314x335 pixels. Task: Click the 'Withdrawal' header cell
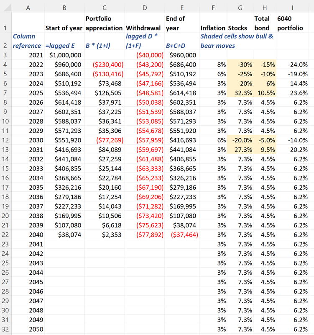[145, 22]
